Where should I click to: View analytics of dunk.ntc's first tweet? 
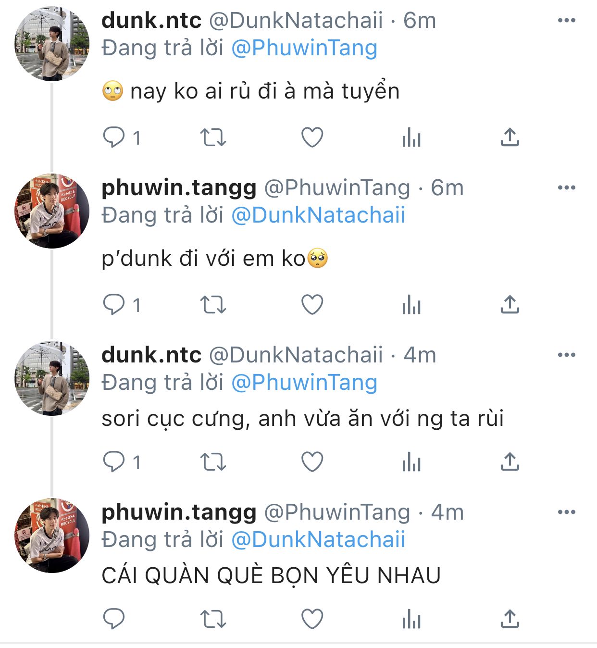click(411, 138)
